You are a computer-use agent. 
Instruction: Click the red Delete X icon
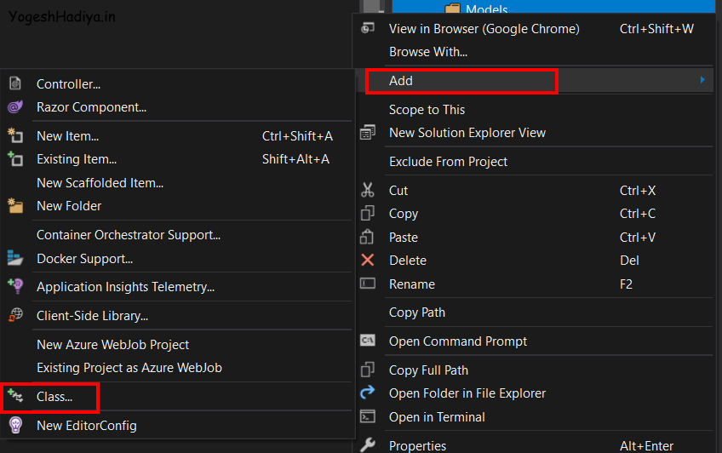pos(368,261)
